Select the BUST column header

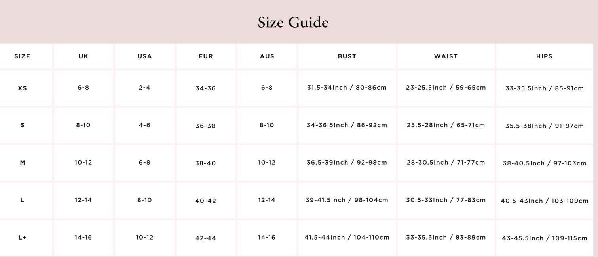point(347,56)
